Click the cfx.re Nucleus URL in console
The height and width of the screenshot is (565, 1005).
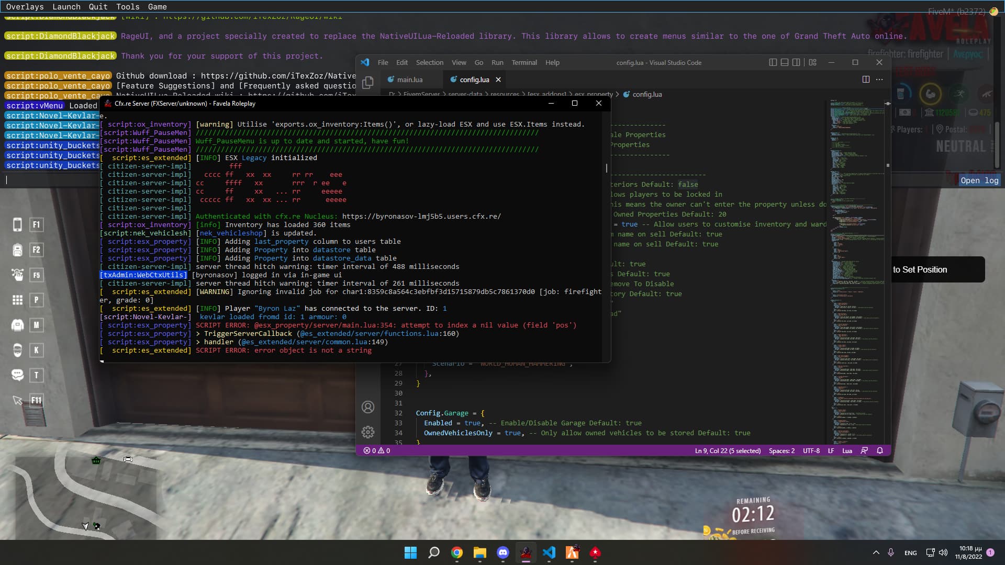[x=421, y=217]
